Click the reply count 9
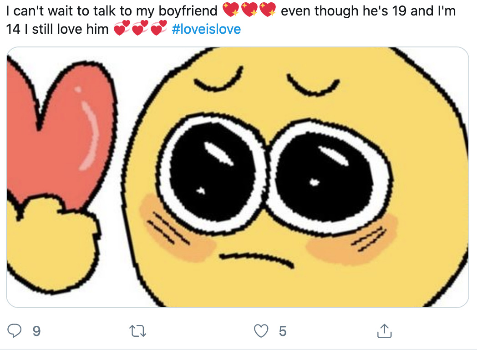 coord(36,331)
